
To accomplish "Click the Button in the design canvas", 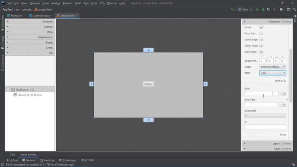I will point(148,84).
